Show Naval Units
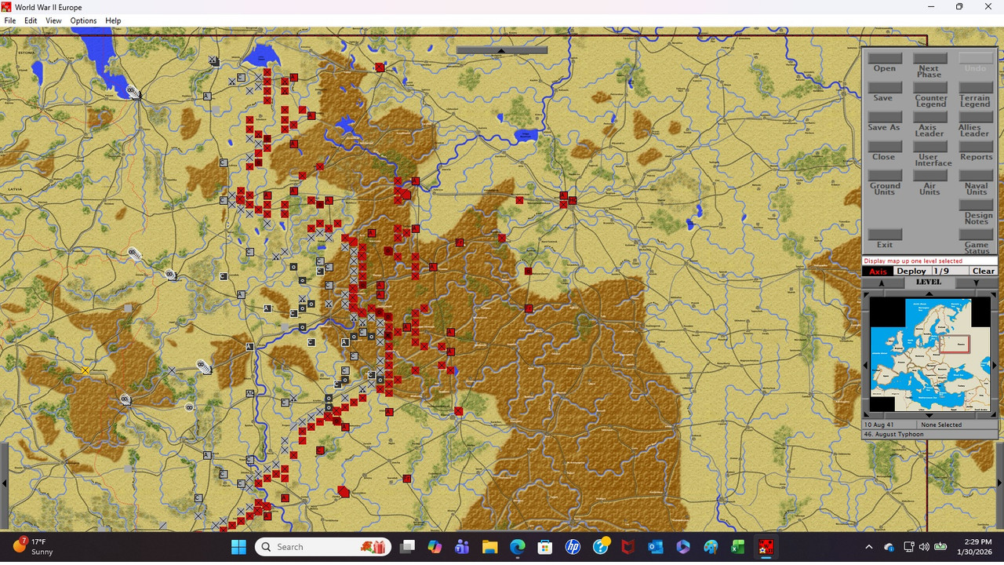 975,176
